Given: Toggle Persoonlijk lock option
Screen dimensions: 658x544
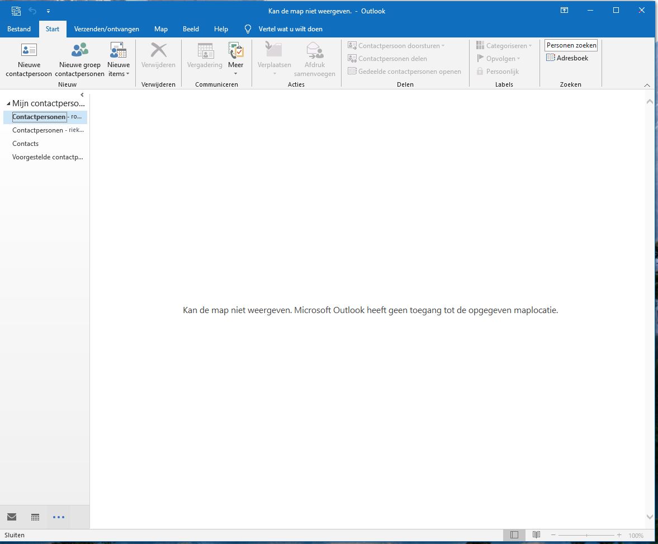Looking at the screenshot, I should tap(498, 72).
